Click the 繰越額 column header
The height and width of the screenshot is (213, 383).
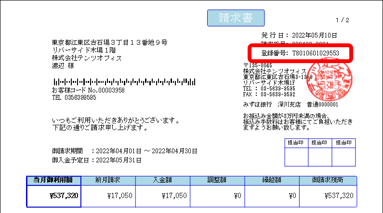[x=272, y=180]
